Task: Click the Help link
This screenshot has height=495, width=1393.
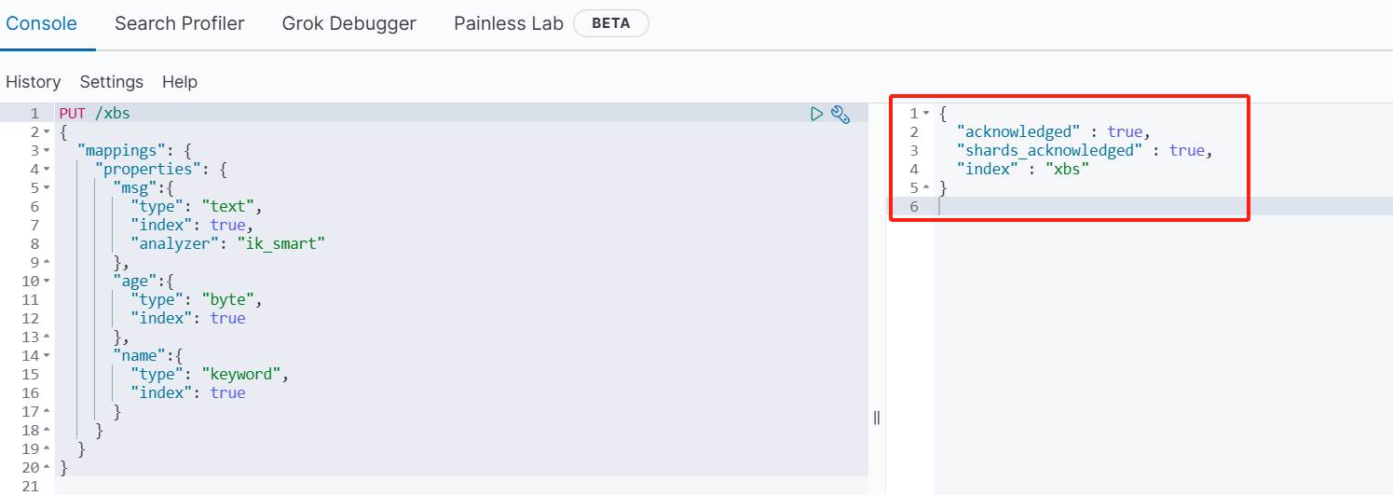Action: (180, 82)
